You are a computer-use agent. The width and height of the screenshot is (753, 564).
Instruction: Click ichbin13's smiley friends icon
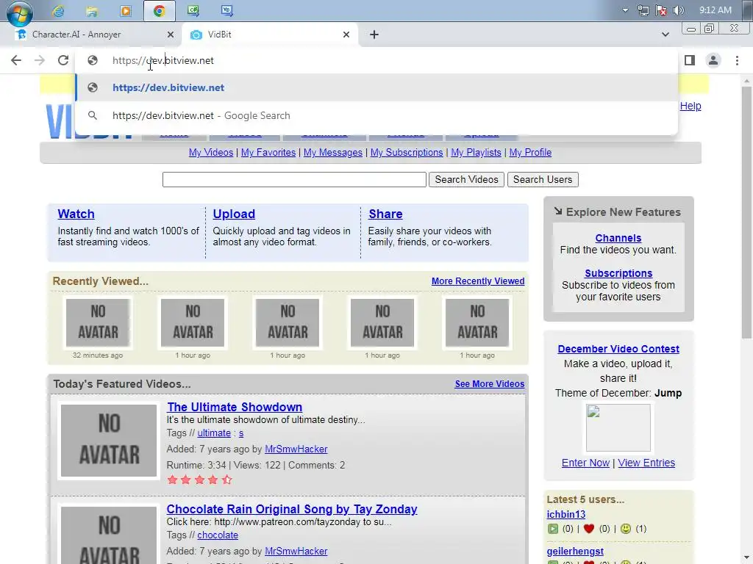pos(625,529)
